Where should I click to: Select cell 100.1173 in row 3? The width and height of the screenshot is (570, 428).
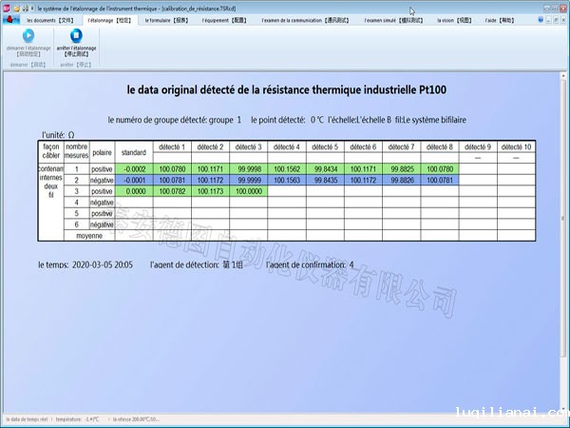click(210, 191)
